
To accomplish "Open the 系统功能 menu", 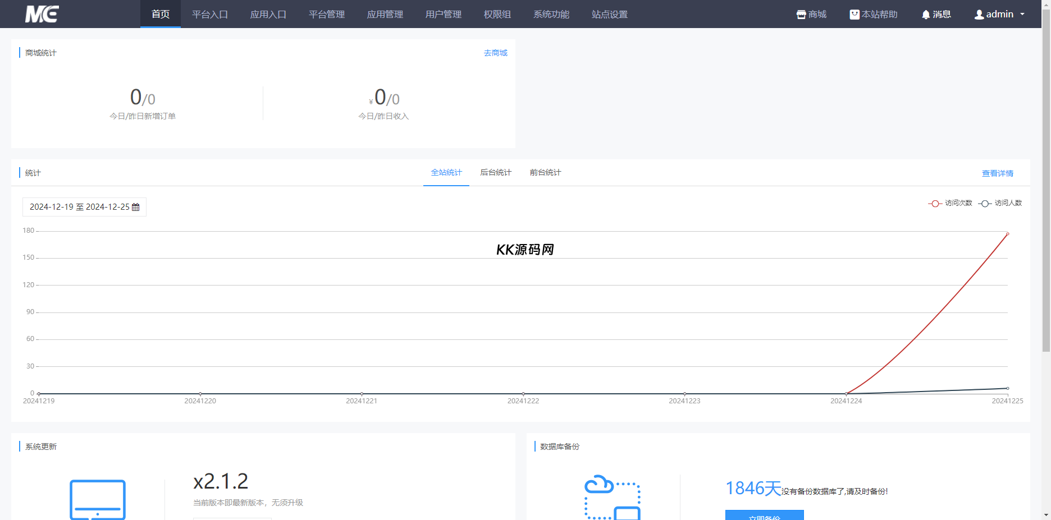I will 551,14.
